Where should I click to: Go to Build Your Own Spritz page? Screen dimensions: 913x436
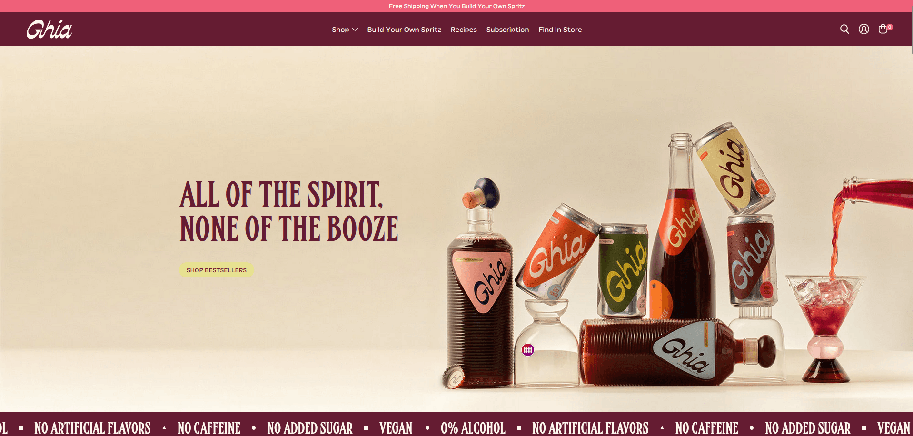tap(404, 30)
